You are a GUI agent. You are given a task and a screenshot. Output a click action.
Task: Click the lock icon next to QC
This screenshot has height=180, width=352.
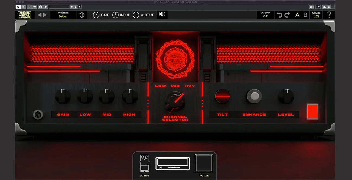pyautogui.click(x=330, y=7)
